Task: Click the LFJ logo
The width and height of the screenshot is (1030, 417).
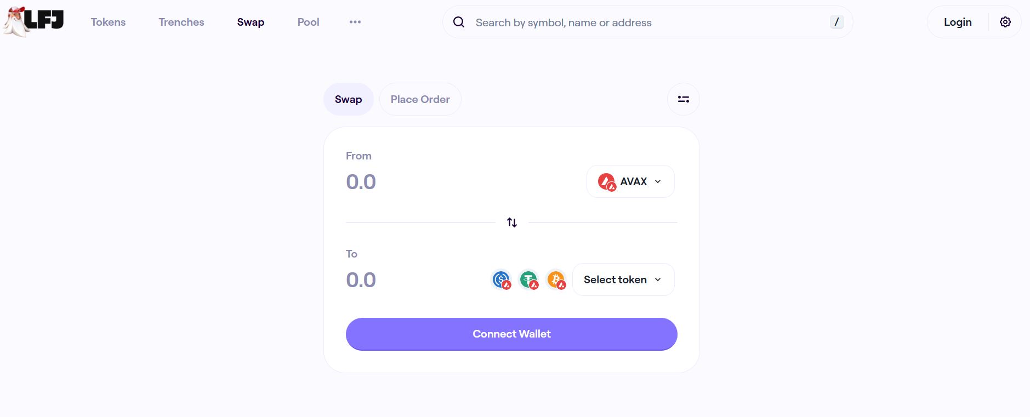Action: (x=34, y=22)
